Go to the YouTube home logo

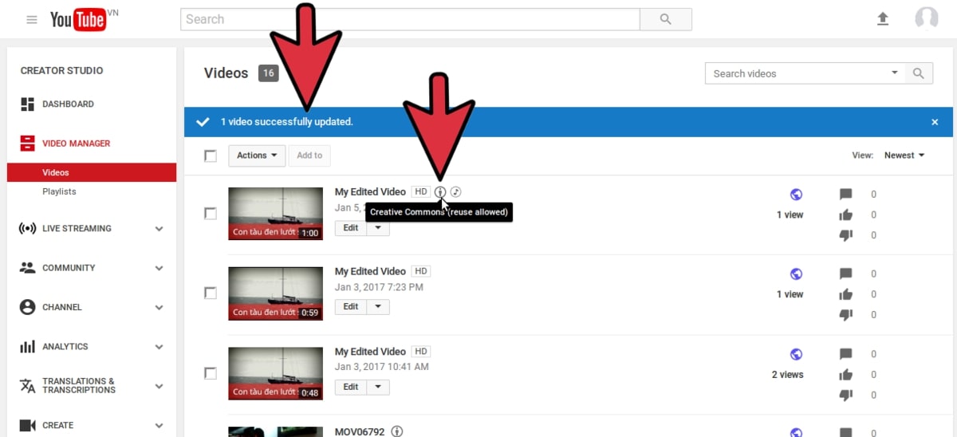click(x=77, y=20)
